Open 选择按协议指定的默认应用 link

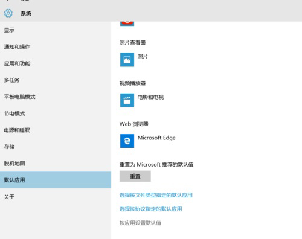(150, 209)
